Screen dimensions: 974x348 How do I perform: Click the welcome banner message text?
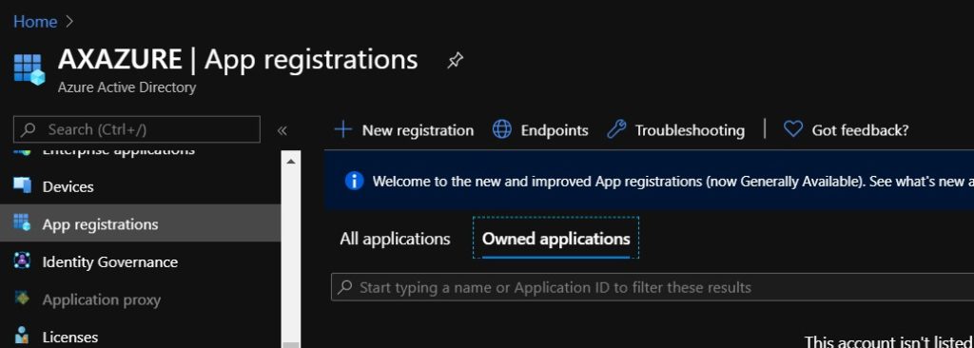click(672, 182)
